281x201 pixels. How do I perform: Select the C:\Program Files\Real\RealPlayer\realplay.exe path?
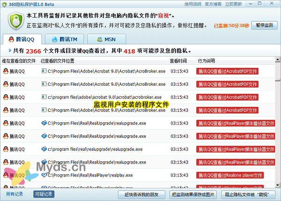(x=90, y=175)
